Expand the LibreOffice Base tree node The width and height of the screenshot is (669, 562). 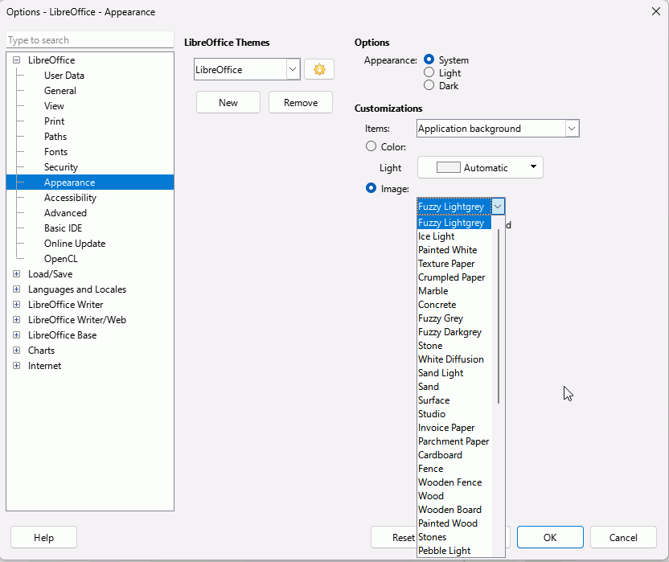(16, 335)
